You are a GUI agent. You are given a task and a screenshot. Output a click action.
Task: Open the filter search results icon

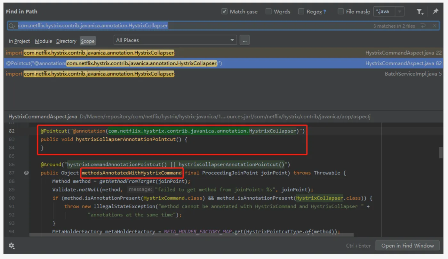click(420, 12)
